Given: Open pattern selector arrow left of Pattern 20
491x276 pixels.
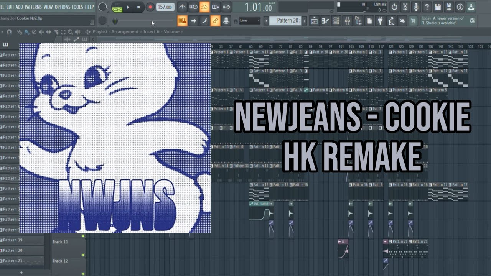Looking at the screenshot, I should (x=266, y=21).
